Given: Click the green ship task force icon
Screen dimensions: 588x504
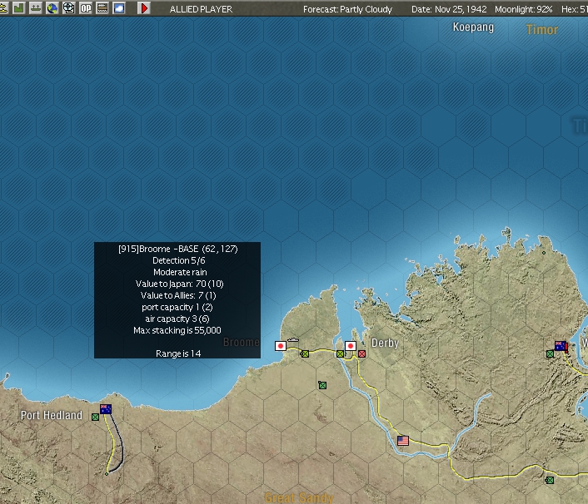Looking at the screenshot, I should point(36,7).
